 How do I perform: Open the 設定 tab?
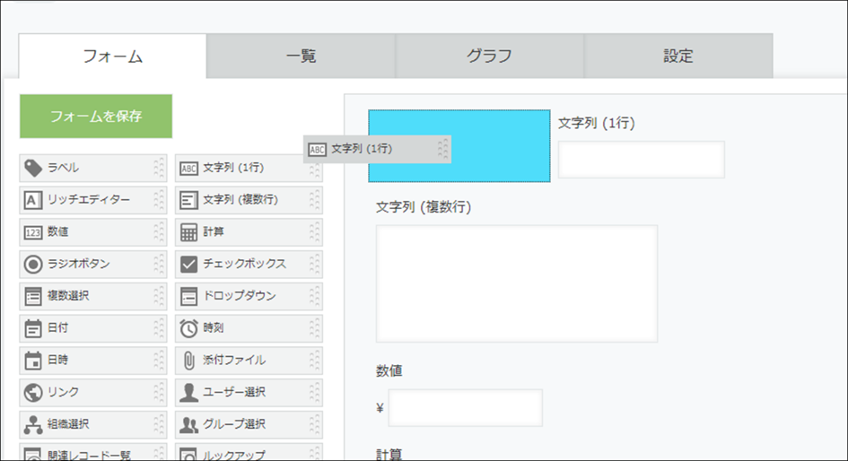tap(678, 57)
